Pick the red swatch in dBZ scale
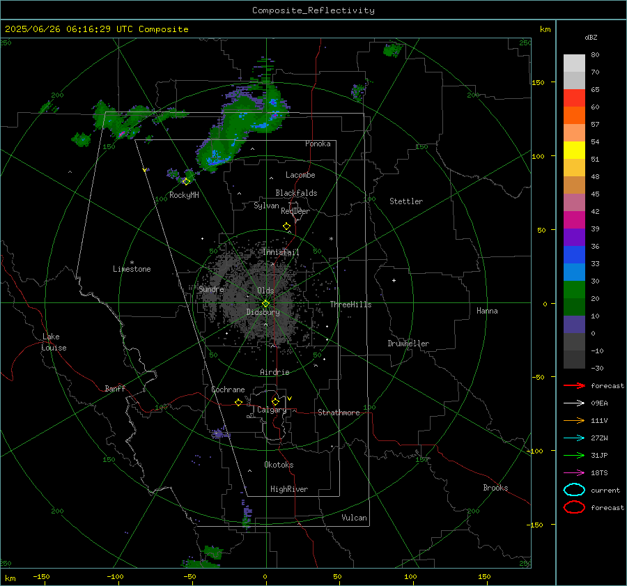Image resolution: width=627 pixels, height=586 pixels. (574, 98)
